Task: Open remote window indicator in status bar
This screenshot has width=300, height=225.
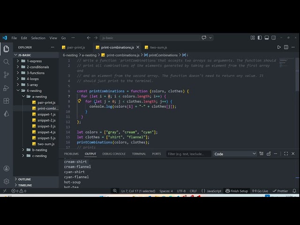Action: click(x=5, y=191)
